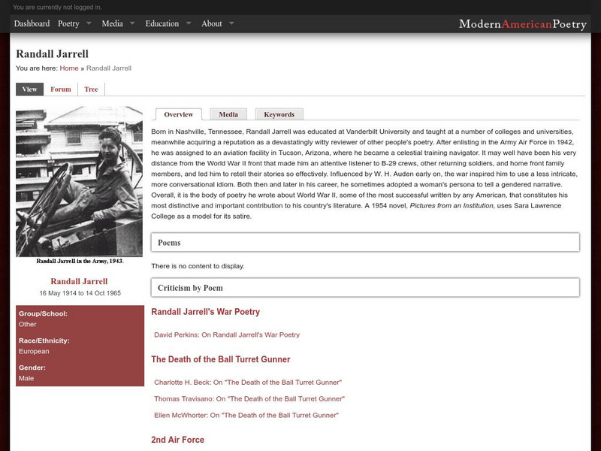Open the Randall Jarrell name link
Screen dimensions: 601x451
(x=80, y=281)
